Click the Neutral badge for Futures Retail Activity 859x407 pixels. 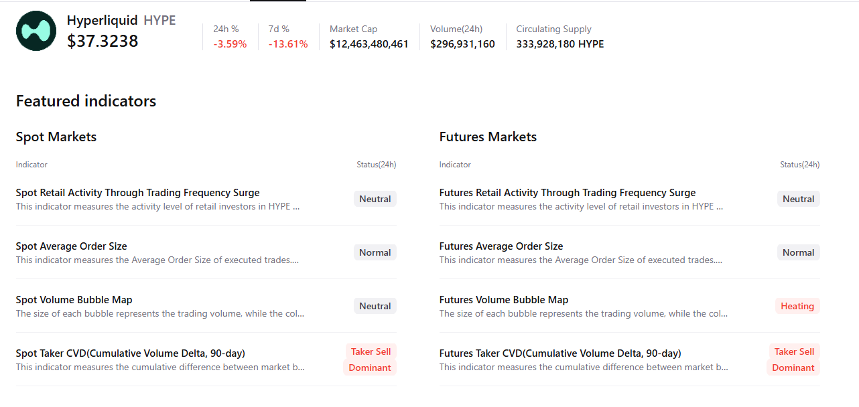point(798,199)
